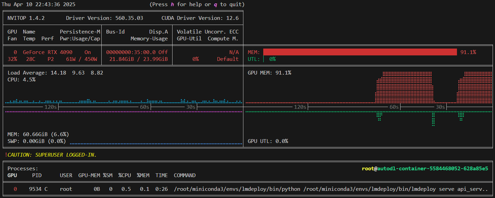Click the red GPU MEM usage bar
The height and width of the screenshot is (198, 495).
click(360, 52)
